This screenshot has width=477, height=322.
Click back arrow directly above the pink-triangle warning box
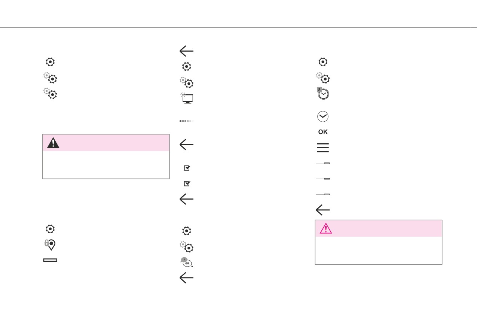tap(322, 210)
